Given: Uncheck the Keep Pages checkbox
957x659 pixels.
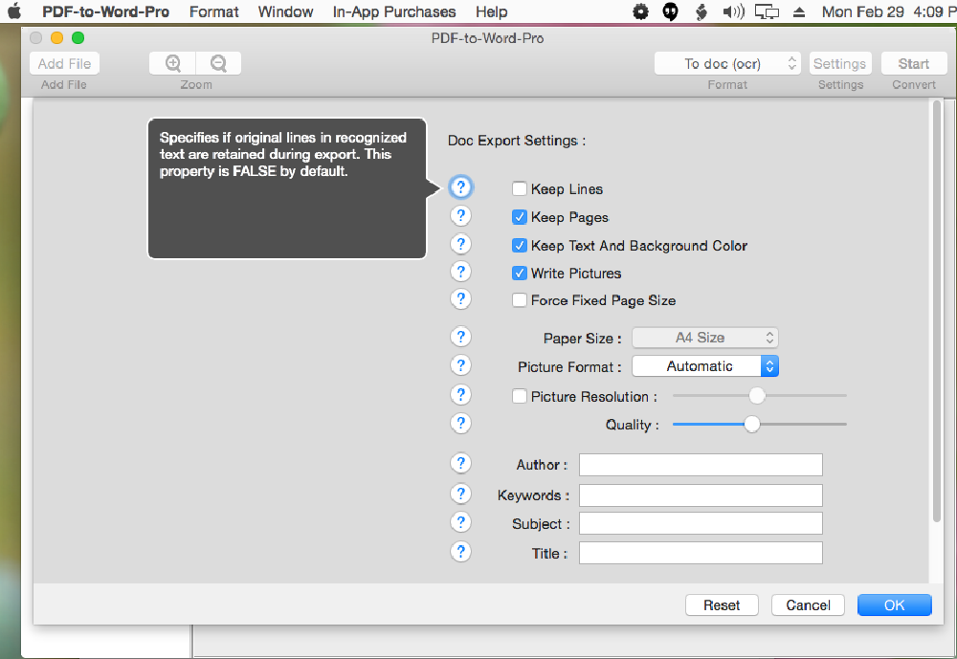Looking at the screenshot, I should [x=520, y=216].
